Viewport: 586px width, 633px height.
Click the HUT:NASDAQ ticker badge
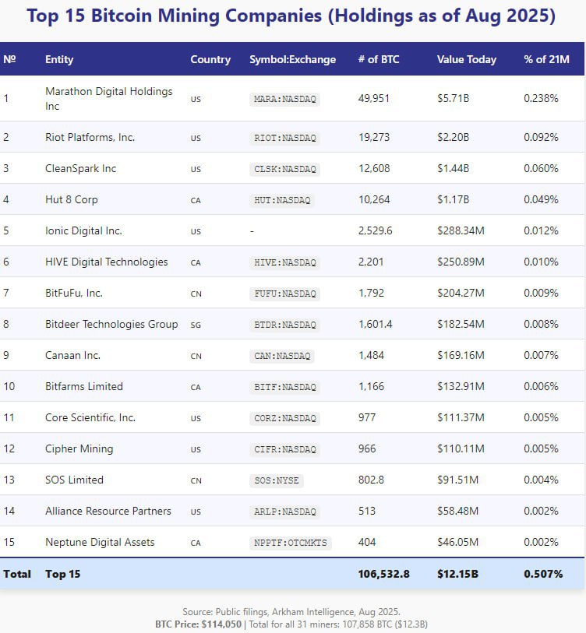pyautogui.click(x=282, y=200)
